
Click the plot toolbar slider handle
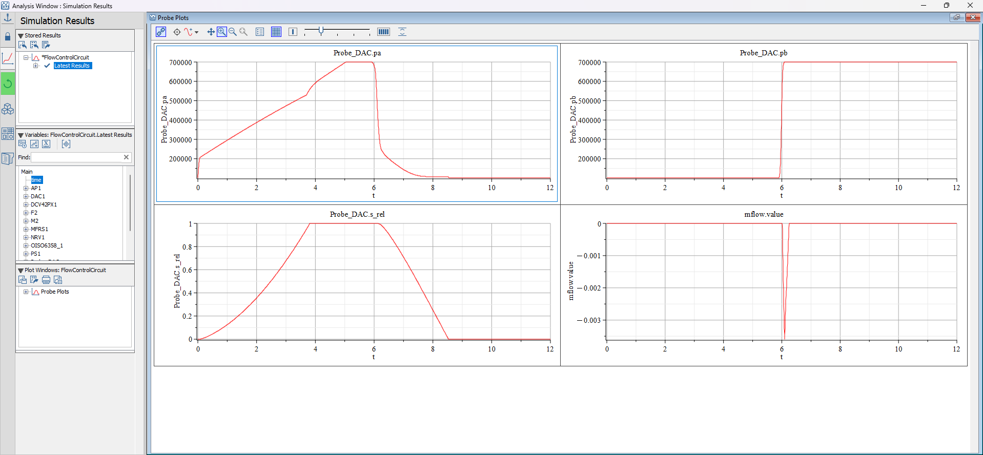[321, 31]
